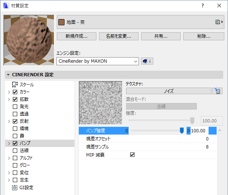Click the 強度 100.00 input field
This screenshot has height=195, width=228.
pos(212,121)
